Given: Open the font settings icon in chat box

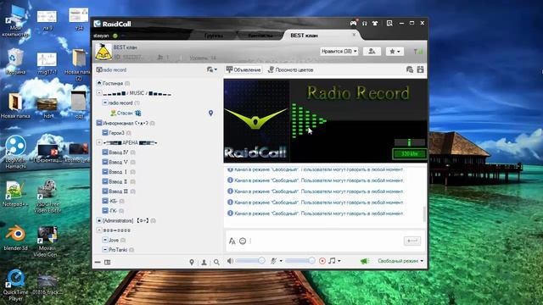Looking at the screenshot, I should (x=232, y=241).
